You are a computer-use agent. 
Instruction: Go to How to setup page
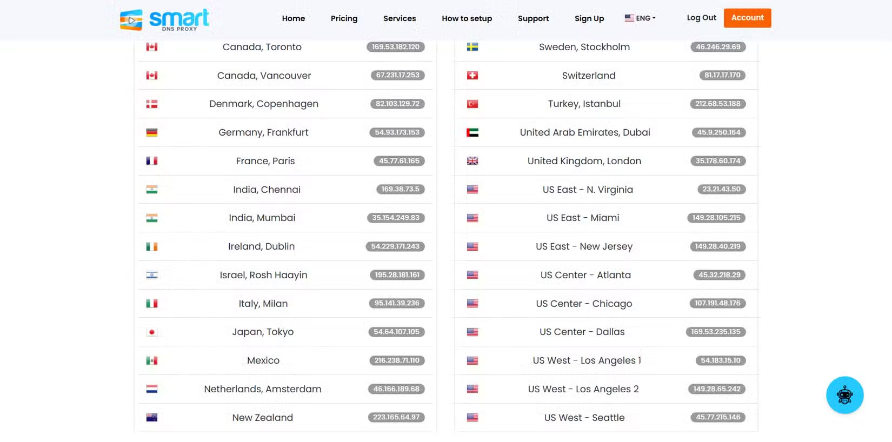point(467,18)
